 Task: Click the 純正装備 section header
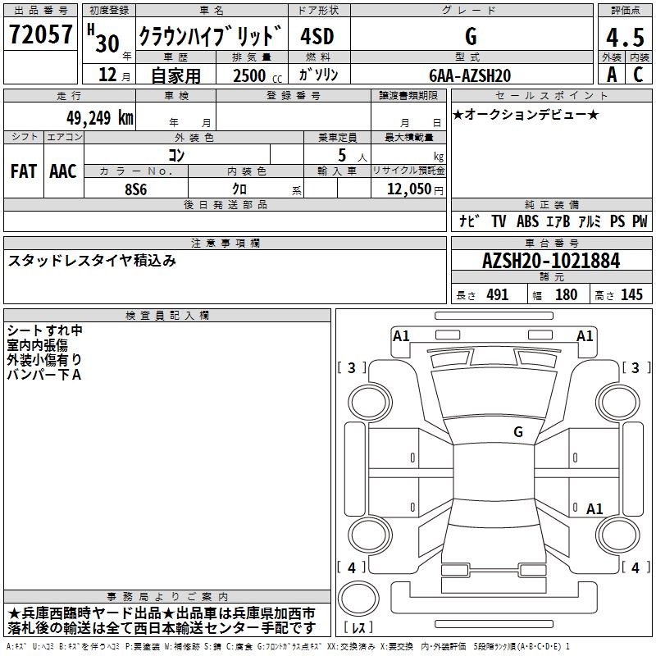pyautogui.click(x=551, y=205)
